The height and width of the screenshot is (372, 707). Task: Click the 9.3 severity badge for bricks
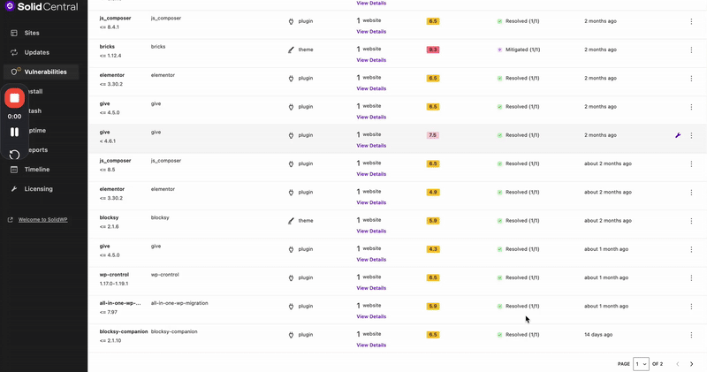433,49
